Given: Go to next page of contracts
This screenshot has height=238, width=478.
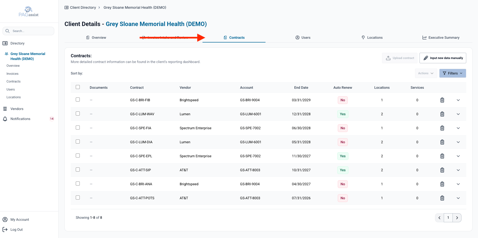Looking at the screenshot, I should [457, 218].
